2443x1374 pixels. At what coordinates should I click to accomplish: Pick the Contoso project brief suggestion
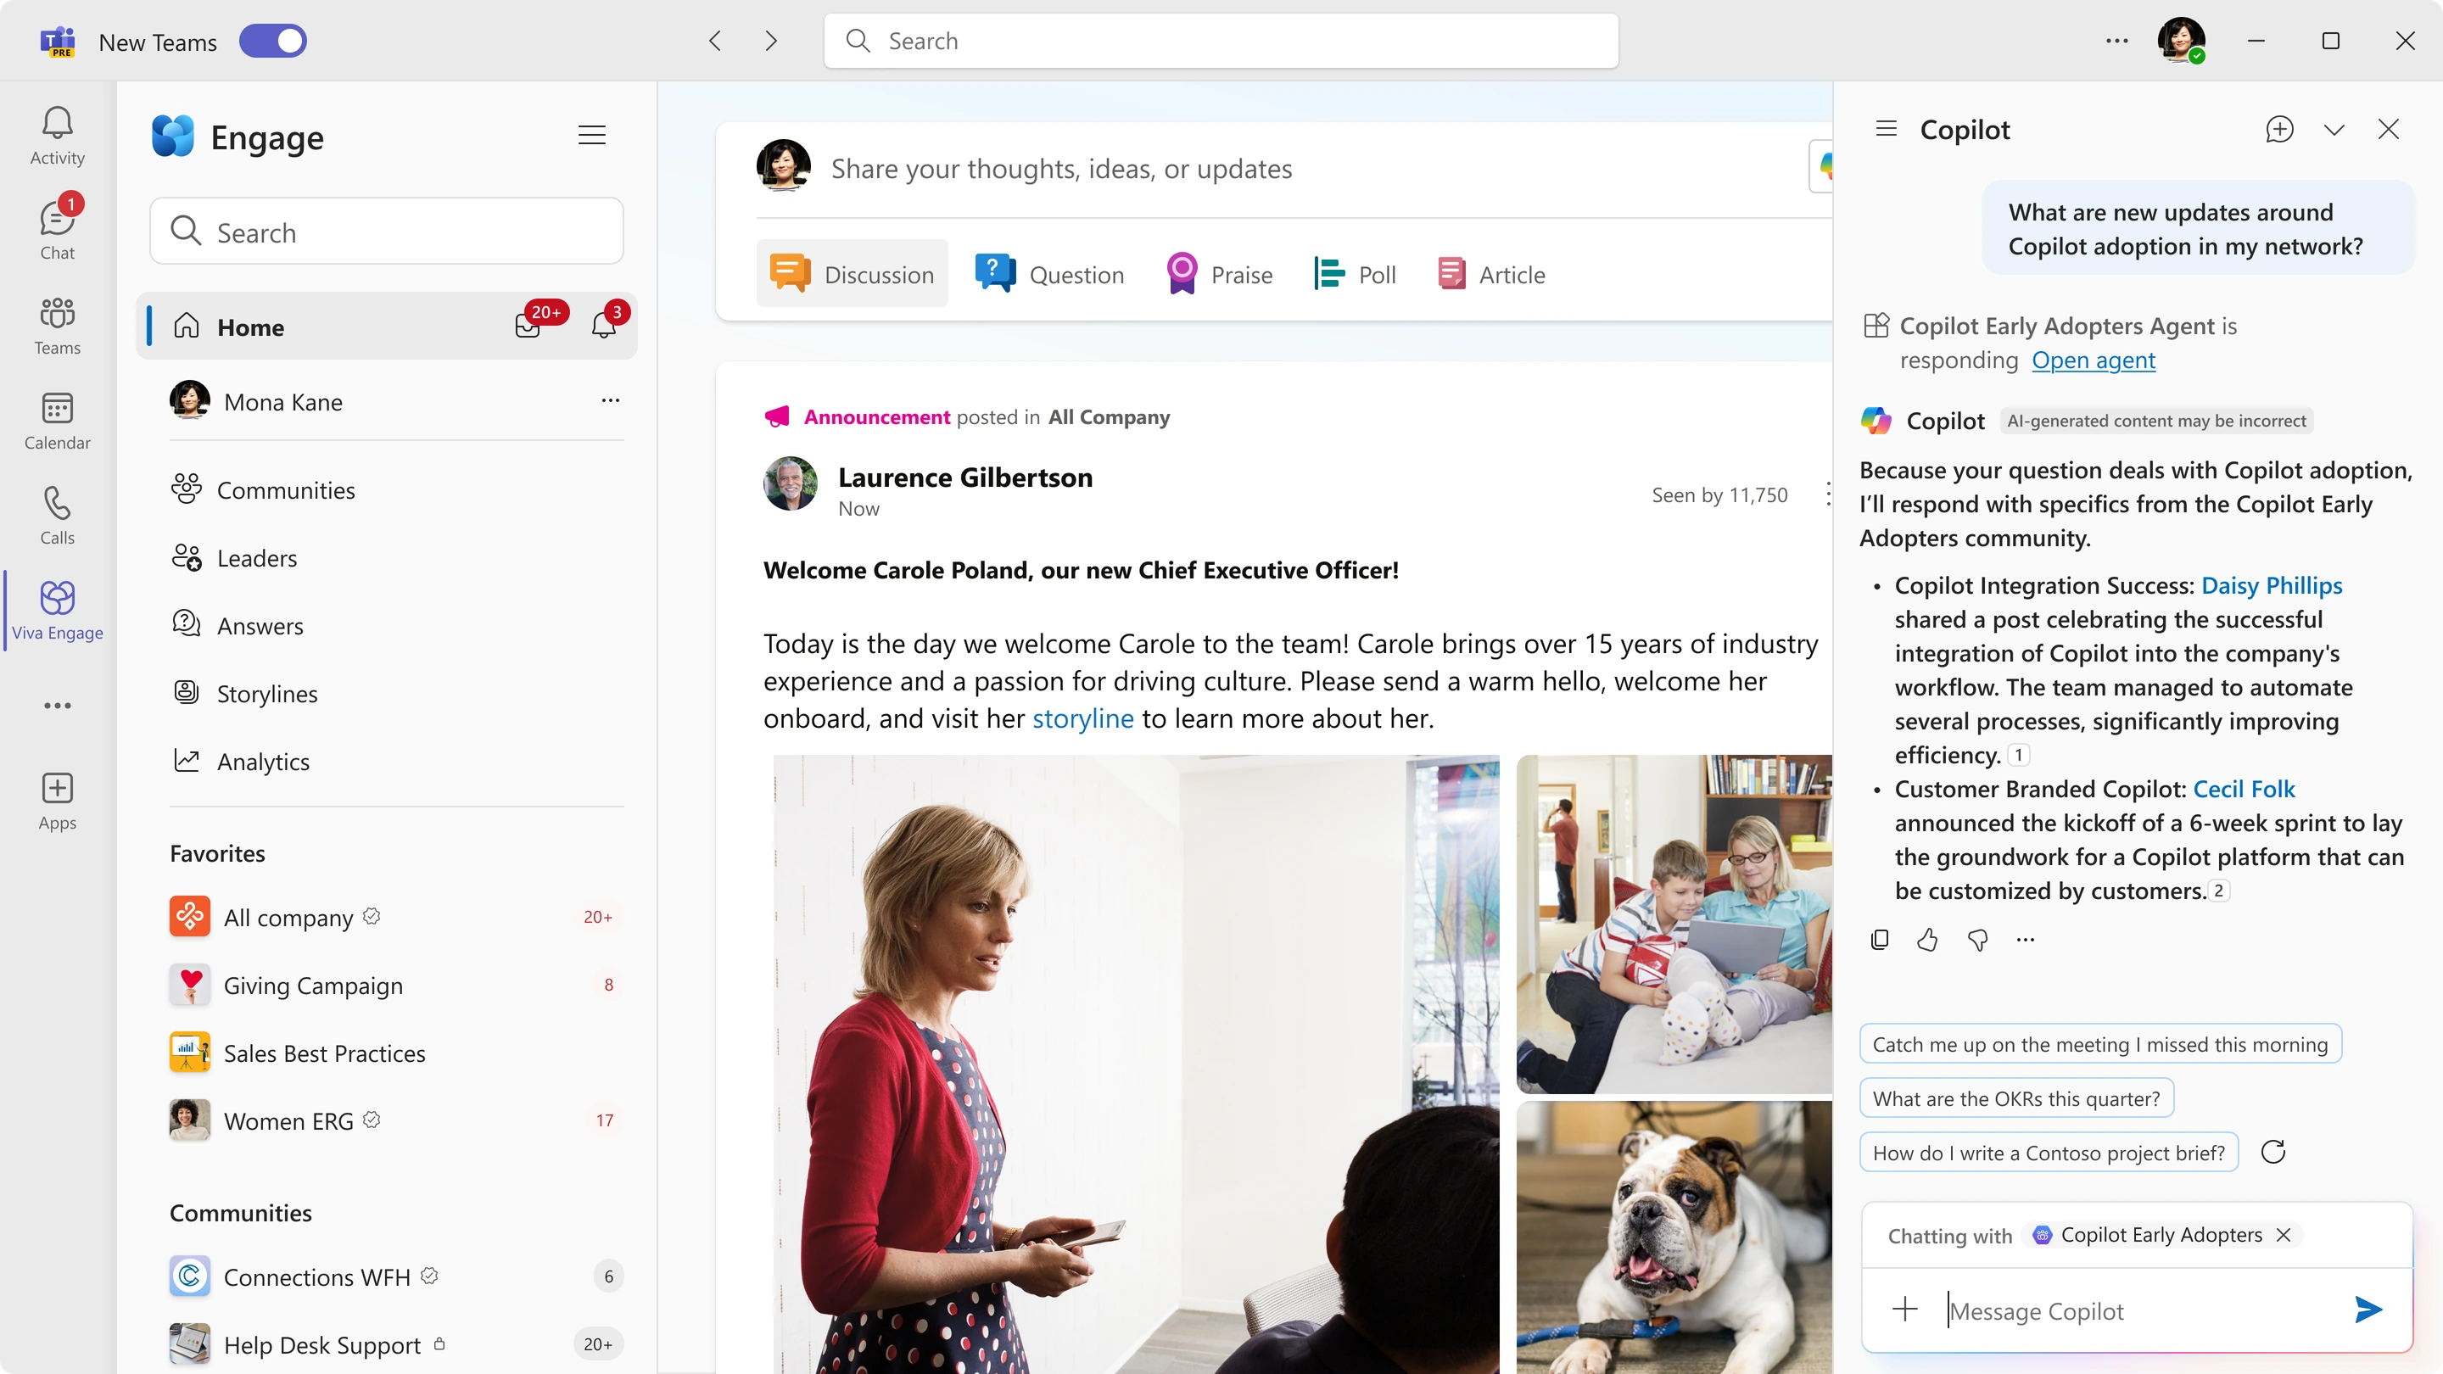[2049, 1152]
